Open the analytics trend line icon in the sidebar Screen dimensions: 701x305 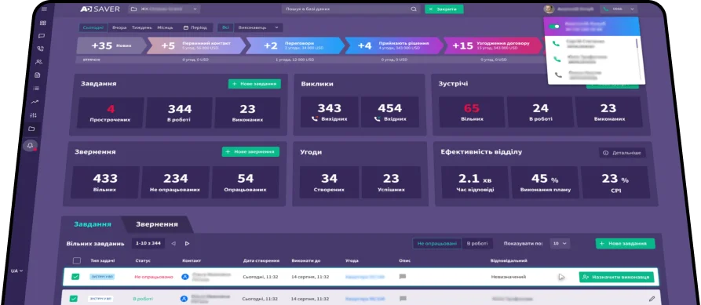tap(35, 102)
